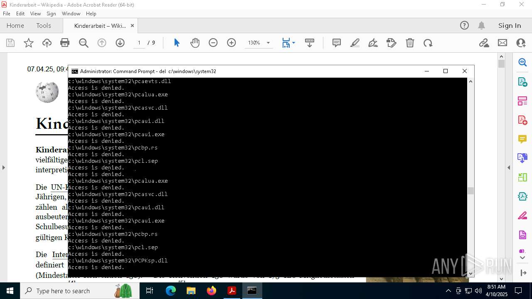The width and height of the screenshot is (532, 299).
Task: Open the Help menu
Action: click(91, 14)
